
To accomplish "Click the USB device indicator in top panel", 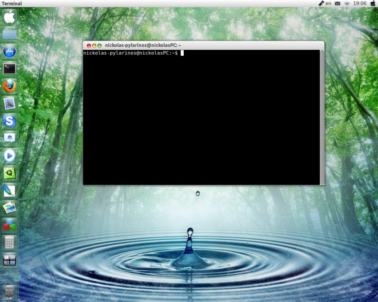I will click(x=321, y=3).
